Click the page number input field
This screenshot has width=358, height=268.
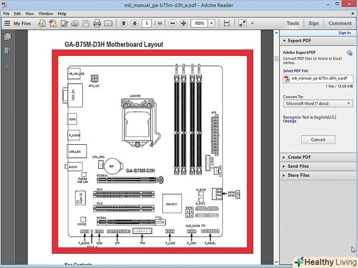tap(147, 23)
